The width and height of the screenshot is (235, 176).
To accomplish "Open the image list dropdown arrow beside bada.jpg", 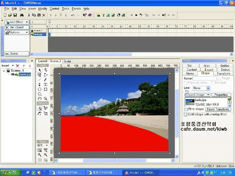I will pos(230,106).
